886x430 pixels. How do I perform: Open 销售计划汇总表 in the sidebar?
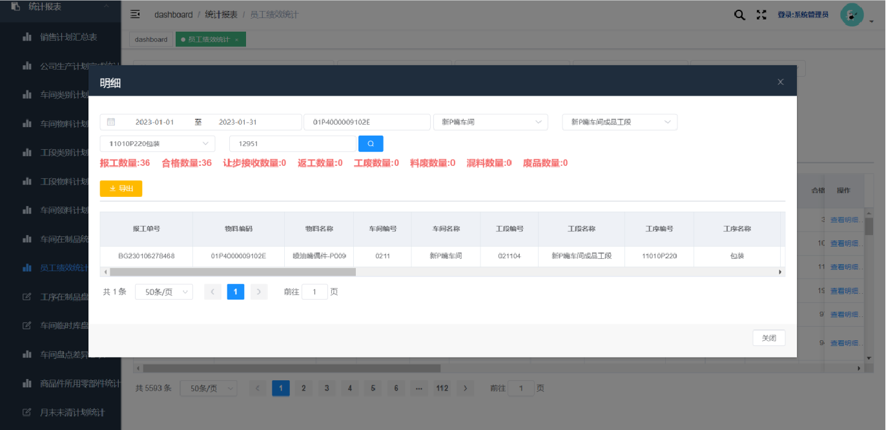click(x=68, y=37)
